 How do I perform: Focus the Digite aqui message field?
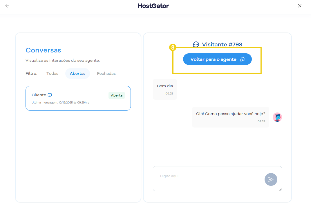click(209, 176)
